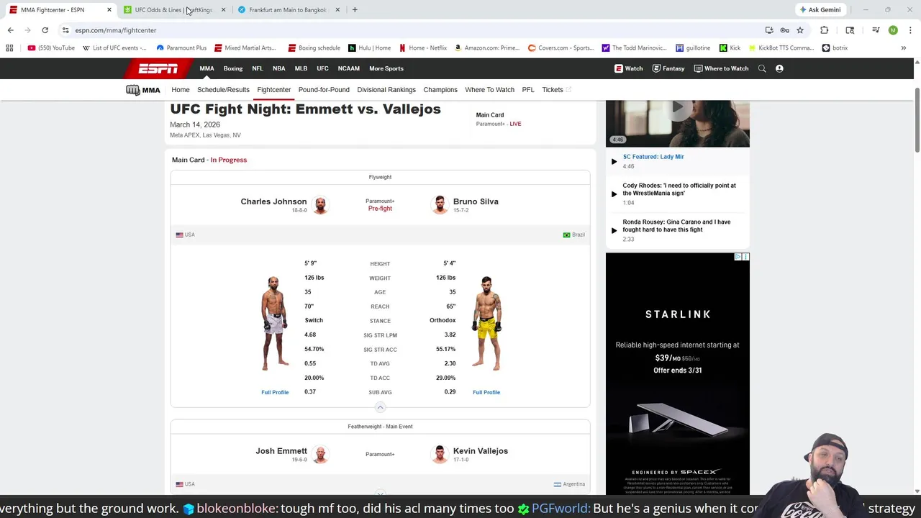Open the Chrome extensions puzzle icon
This screenshot has height=518, width=921.
(825, 30)
